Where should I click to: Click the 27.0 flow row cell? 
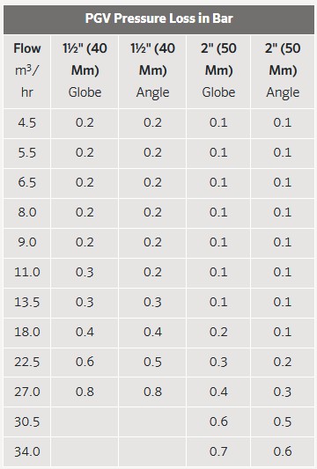point(27,392)
